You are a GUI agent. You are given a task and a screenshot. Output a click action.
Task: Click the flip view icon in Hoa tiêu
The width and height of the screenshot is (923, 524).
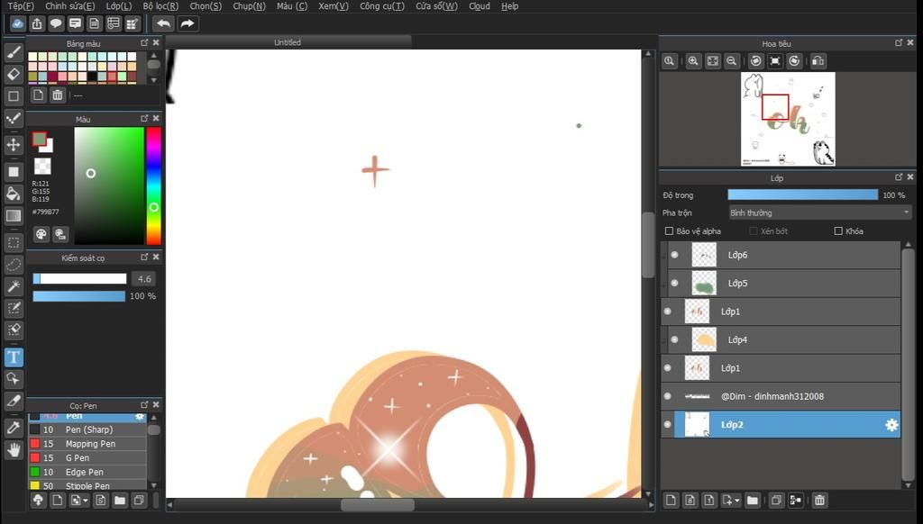(818, 61)
